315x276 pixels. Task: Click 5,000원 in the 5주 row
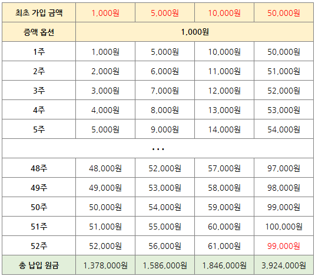(105, 129)
